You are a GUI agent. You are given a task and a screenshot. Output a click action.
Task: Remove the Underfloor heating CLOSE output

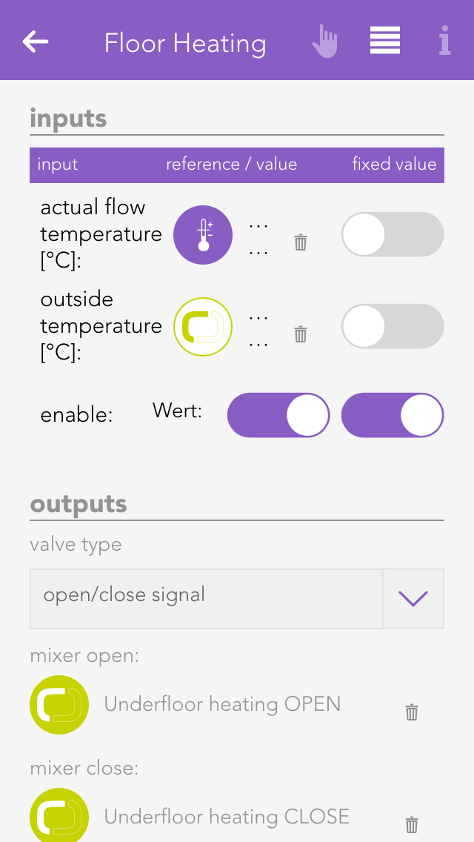412,824
